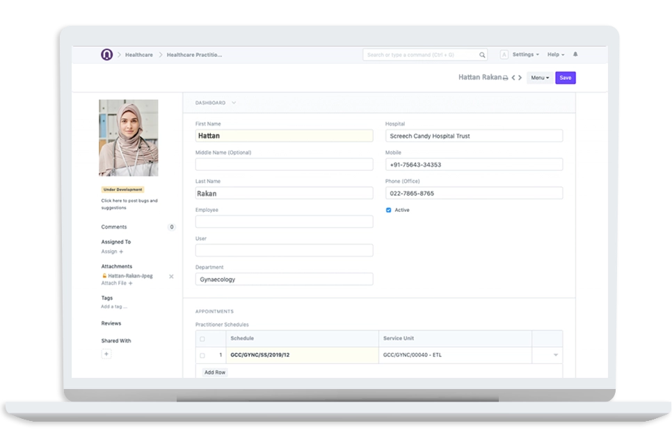Toggle the select-all checkbox in schedule table header
This screenshot has height=430, width=672.
pos(202,339)
